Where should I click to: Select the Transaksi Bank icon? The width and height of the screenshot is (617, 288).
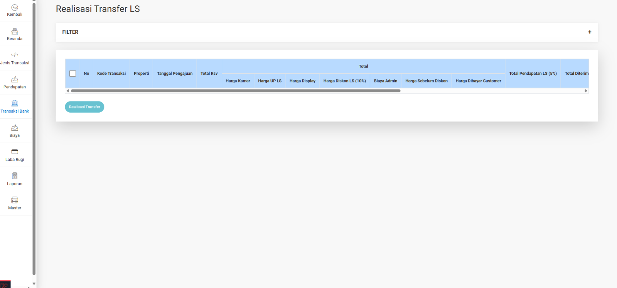(15, 103)
